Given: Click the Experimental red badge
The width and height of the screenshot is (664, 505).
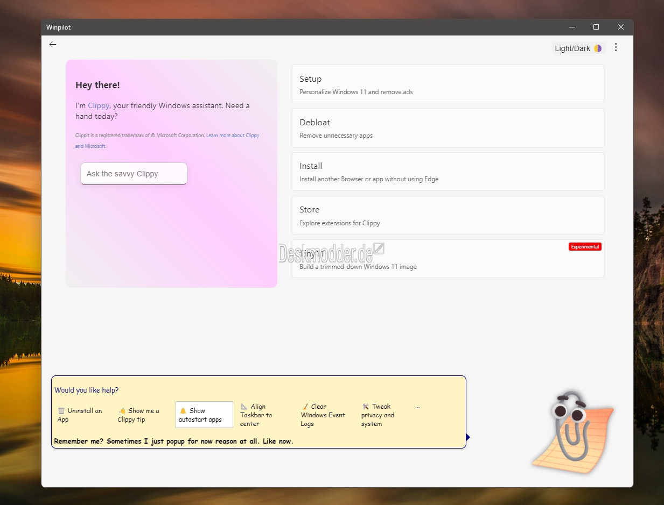Looking at the screenshot, I should point(585,247).
